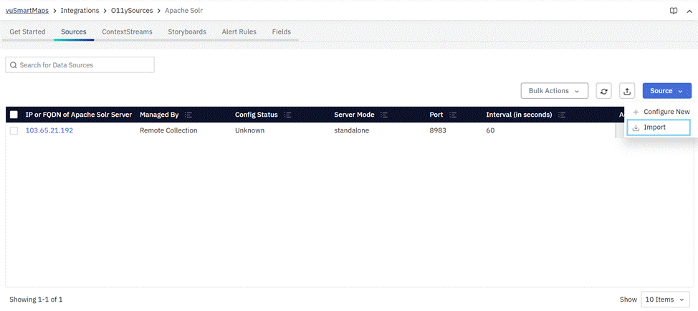Check the row checkbox for 103.65.21.192
The height and width of the screenshot is (311, 698).
click(x=14, y=131)
